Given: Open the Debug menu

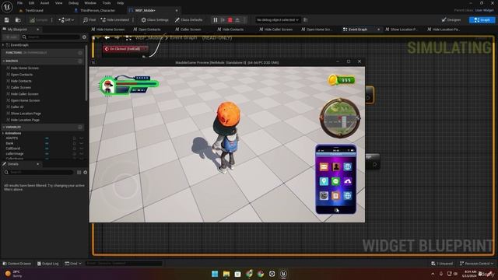Looking at the screenshot, I should [73, 3].
